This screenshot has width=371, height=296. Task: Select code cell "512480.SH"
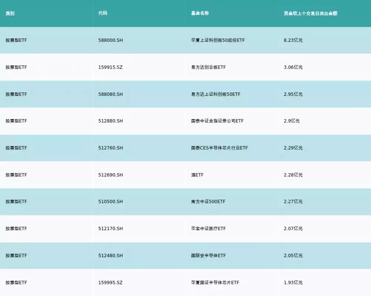pos(111,256)
